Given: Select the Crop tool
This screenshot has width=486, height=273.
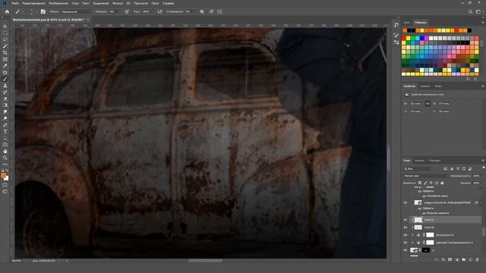Looking at the screenshot, I should (x=5, y=52).
